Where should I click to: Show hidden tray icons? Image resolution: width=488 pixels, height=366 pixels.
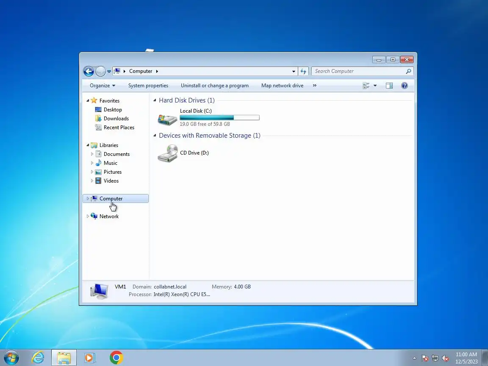[x=414, y=358]
